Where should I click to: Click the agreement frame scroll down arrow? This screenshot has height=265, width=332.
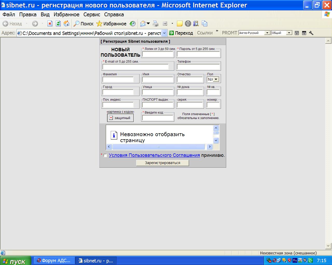click(x=216, y=141)
